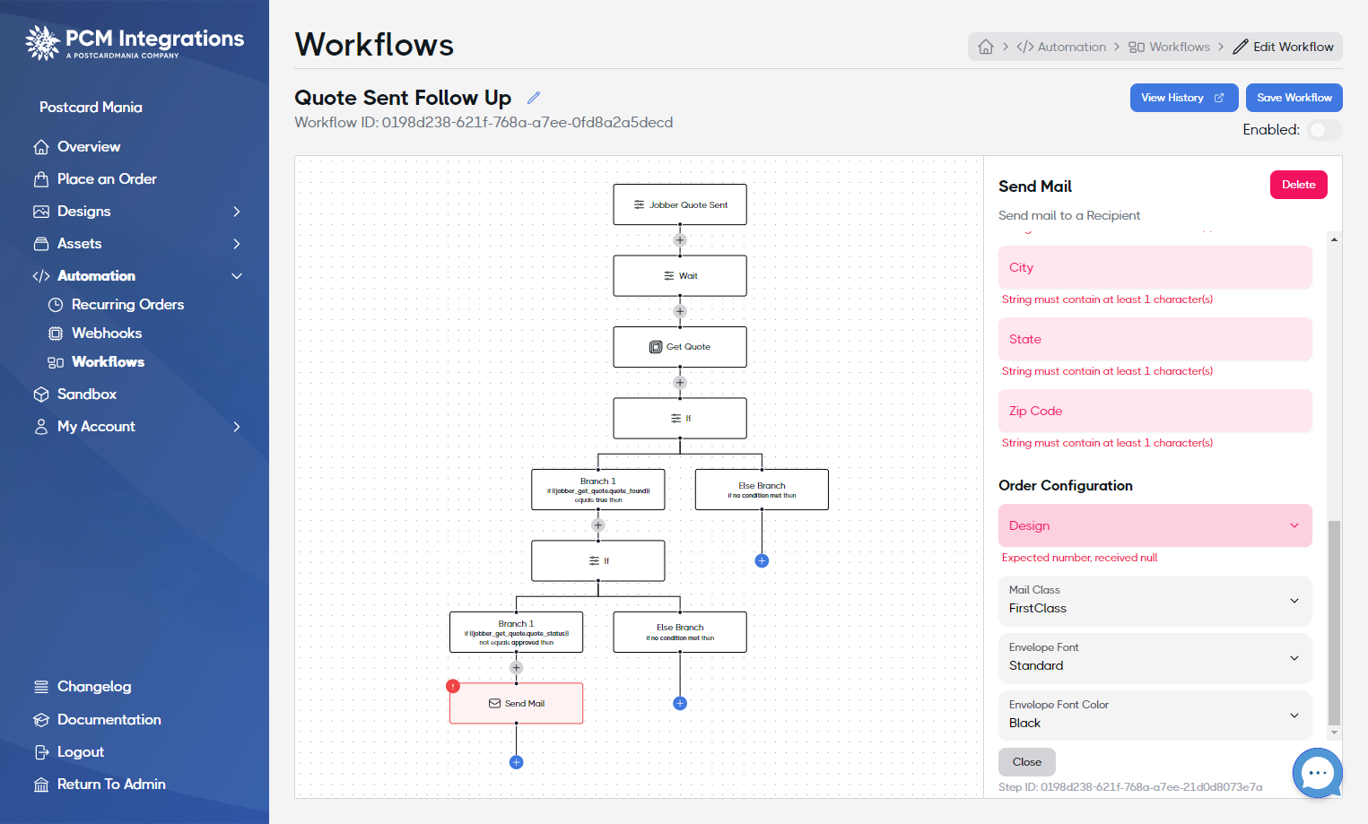This screenshot has width=1368, height=824.
Task: Select the Jobber Quote Sent trigger node
Action: click(680, 204)
